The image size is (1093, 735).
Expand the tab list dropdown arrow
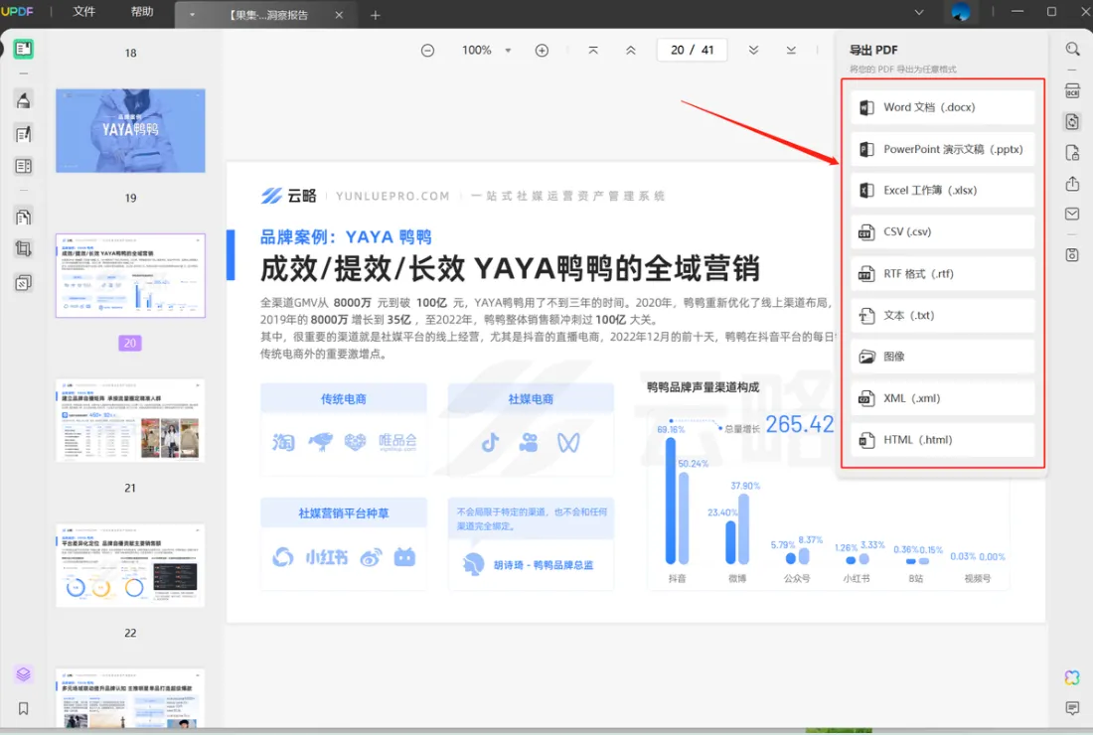[x=192, y=15]
